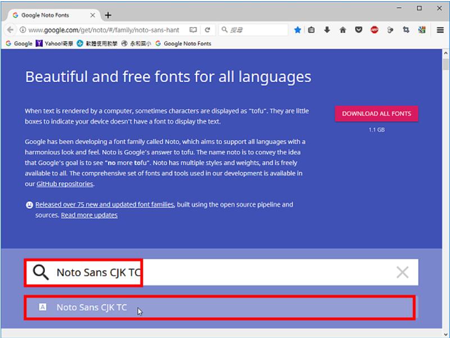Open the Google bookmark

point(19,43)
